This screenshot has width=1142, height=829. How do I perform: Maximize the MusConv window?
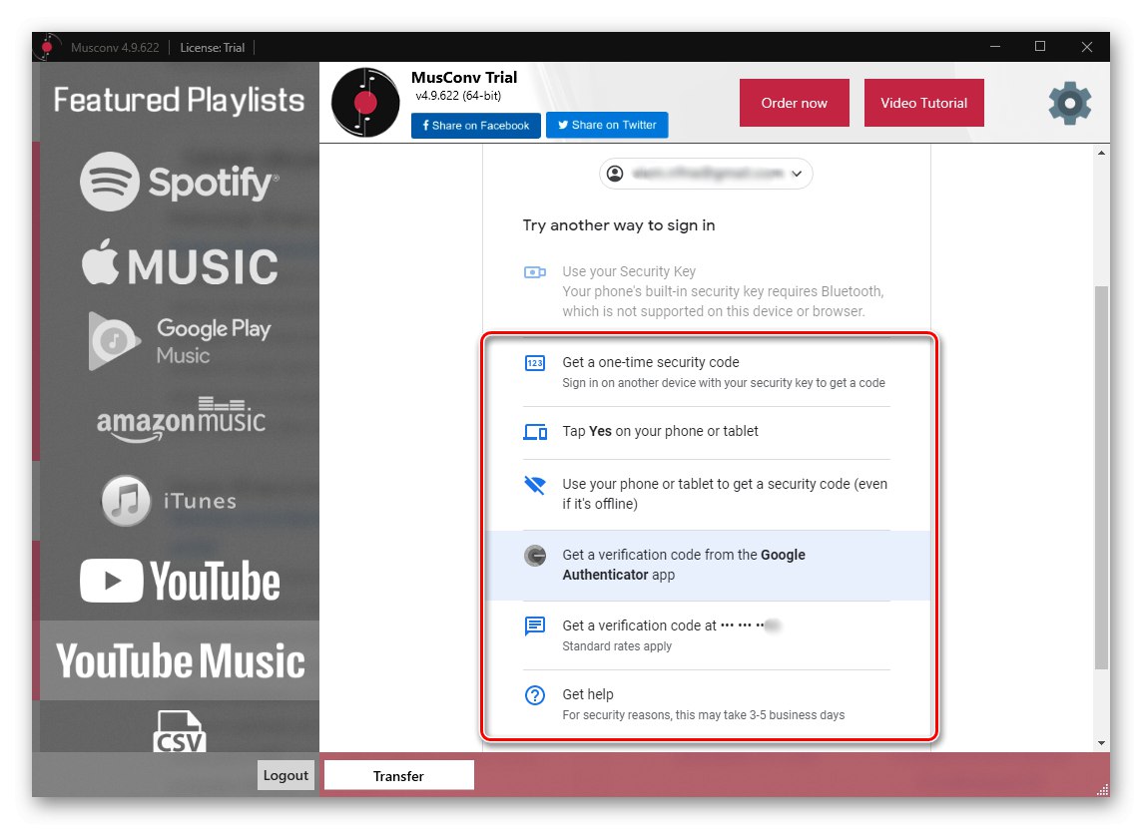coord(1040,47)
